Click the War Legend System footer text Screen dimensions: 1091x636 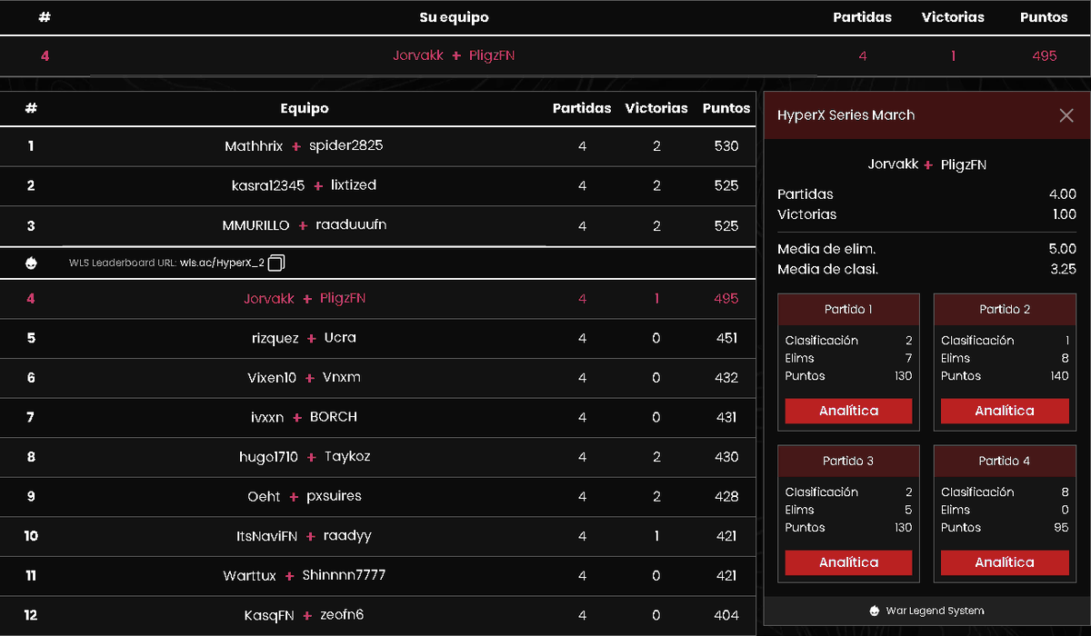935,611
